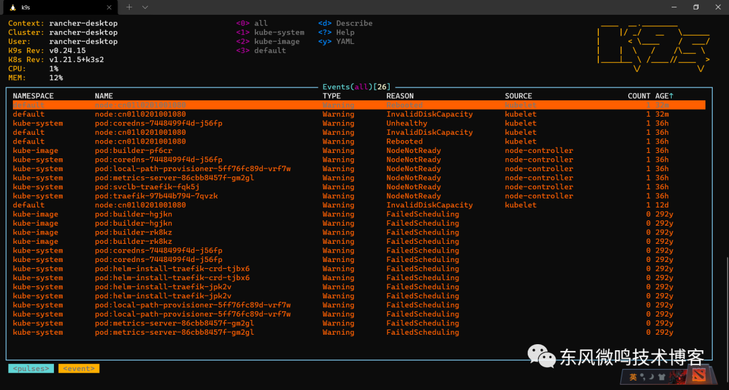The image size is (729, 390).
Task: Click the <d> Describe command
Action: pyautogui.click(x=345, y=23)
